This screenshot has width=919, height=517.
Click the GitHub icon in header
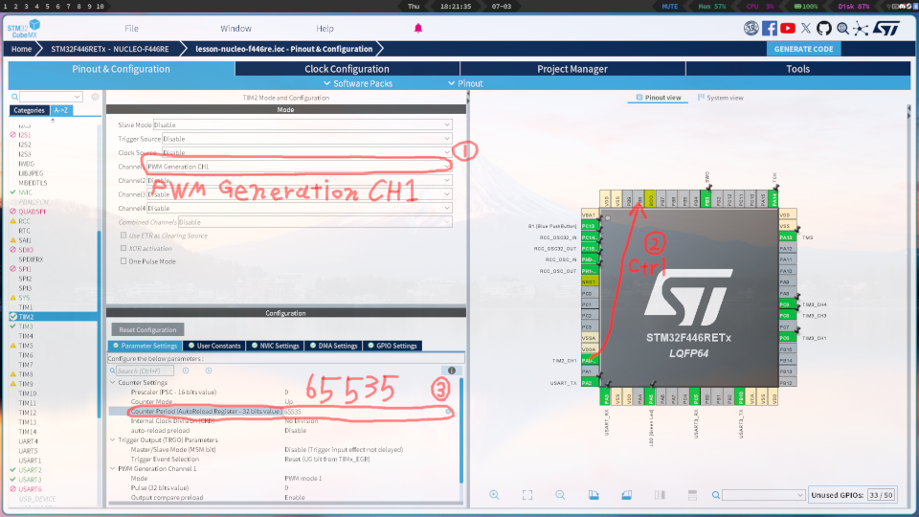click(825, 29)
